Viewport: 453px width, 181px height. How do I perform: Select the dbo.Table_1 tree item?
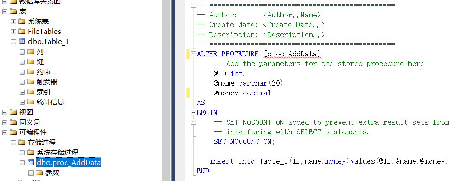[49, 42]
